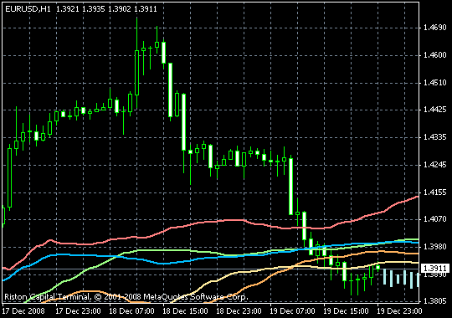This screenshot has height=318, width=452.
Task: Click the 19 Dec 23:00 time label
Action: coord(399,311)
